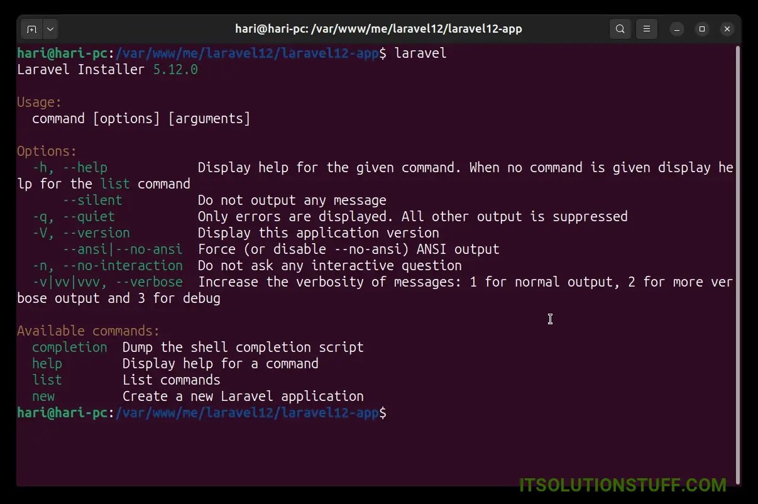This screenshot has width=758, height=504.
Task: Click the "Available commands:" heading
Action: click(88, 331)
